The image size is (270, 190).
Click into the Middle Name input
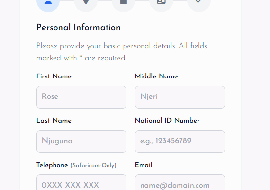(180, 97)
